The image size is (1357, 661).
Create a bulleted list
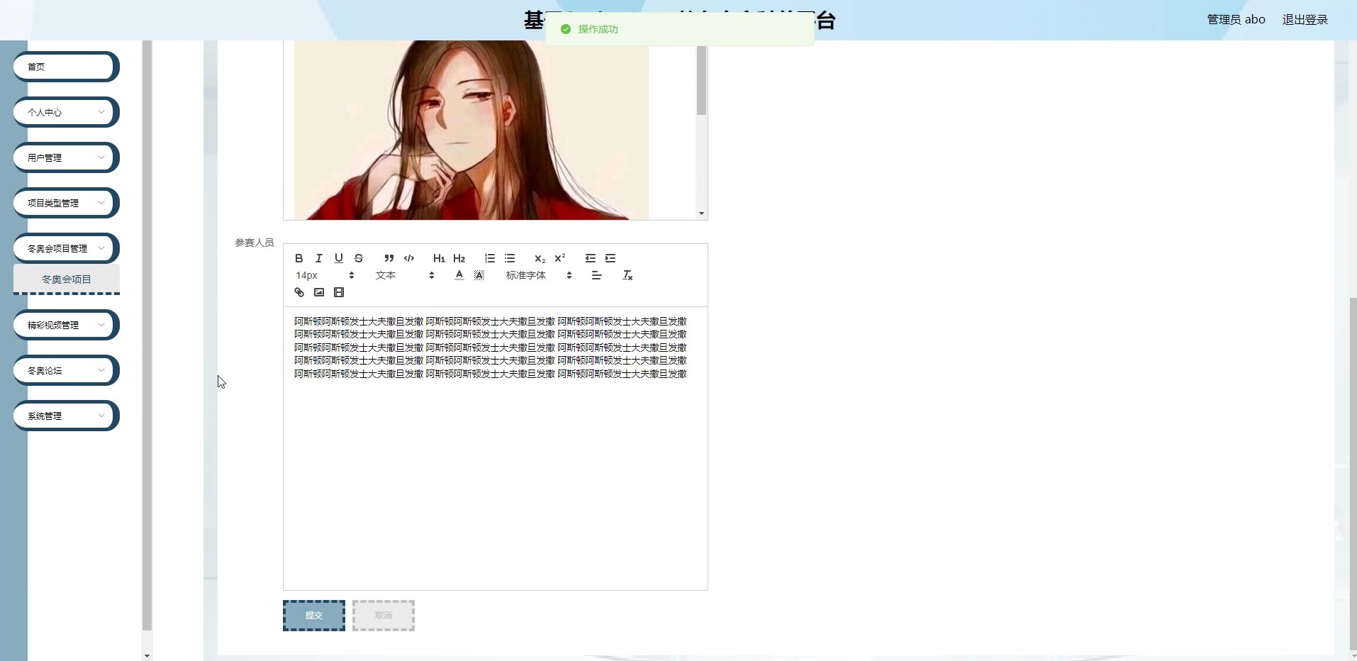point(510,258)
